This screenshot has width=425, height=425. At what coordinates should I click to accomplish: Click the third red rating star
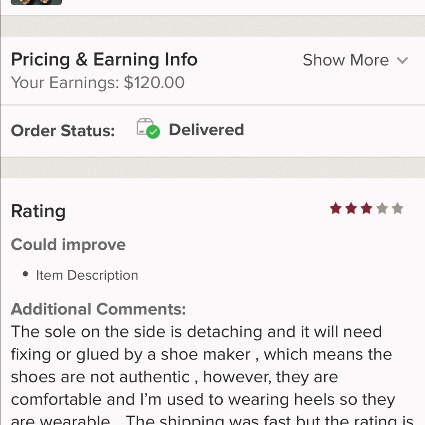[x=366, y=209]
